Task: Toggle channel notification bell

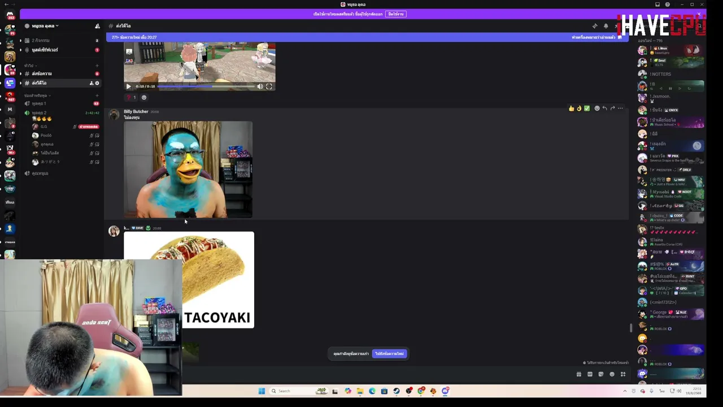Action: [x=606, y=26]
